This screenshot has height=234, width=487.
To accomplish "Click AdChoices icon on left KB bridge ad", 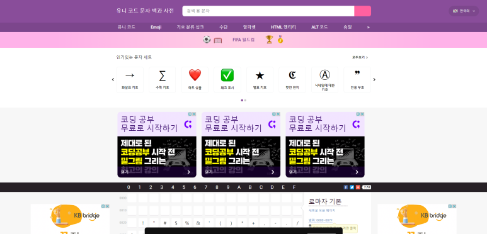I will 103,206.
